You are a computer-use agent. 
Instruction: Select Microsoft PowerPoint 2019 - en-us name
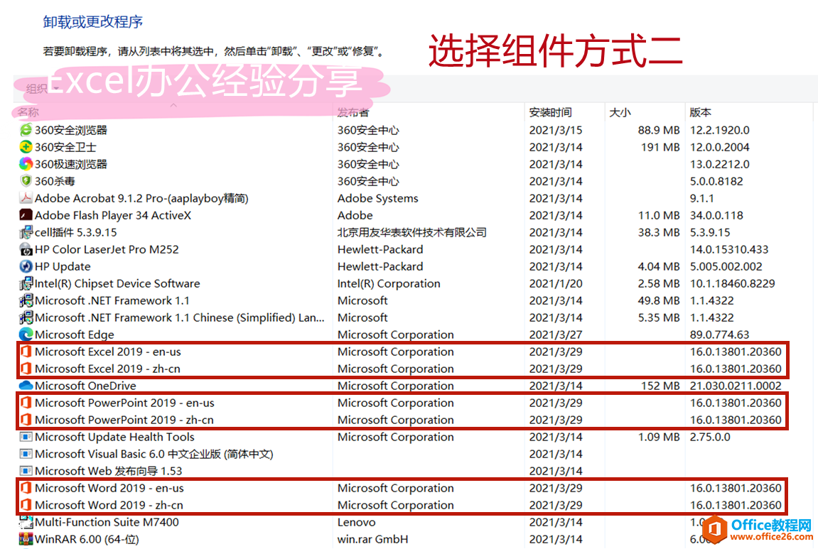(124, 403)
